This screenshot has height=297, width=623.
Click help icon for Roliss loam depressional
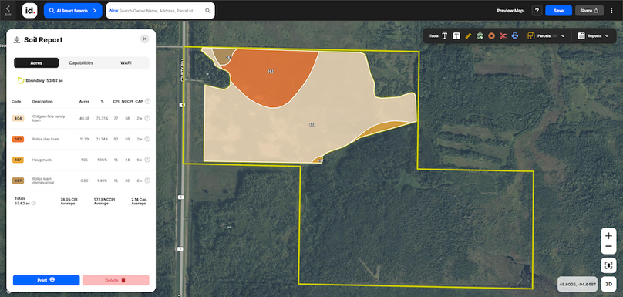pyautogui.click(x=147, y=181)
